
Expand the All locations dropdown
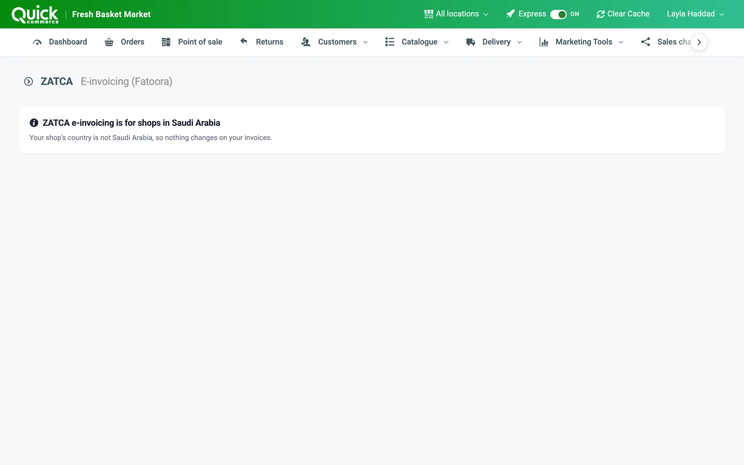[x=456, y=14]
